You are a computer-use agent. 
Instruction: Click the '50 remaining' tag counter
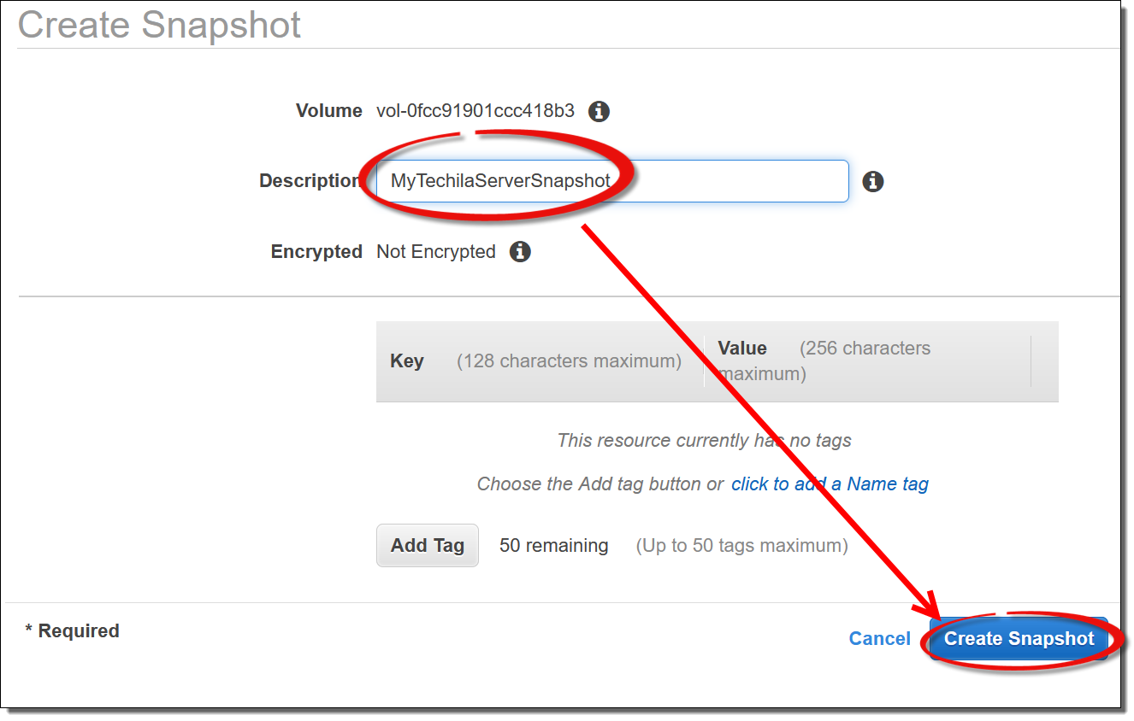553,546
